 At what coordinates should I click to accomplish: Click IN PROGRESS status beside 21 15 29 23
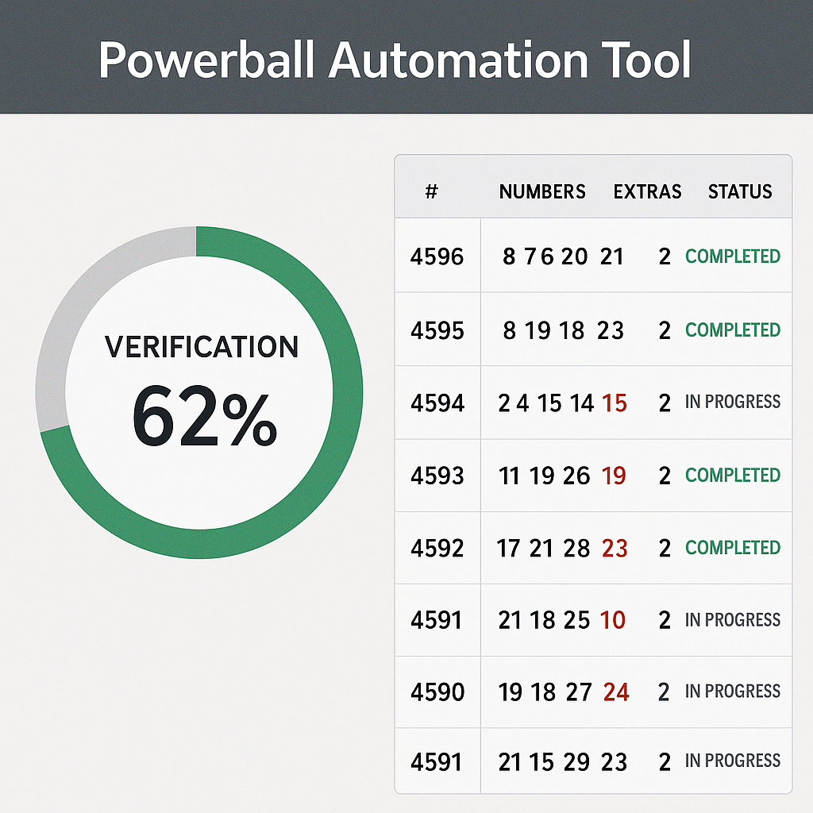click(x=733, y=761)
